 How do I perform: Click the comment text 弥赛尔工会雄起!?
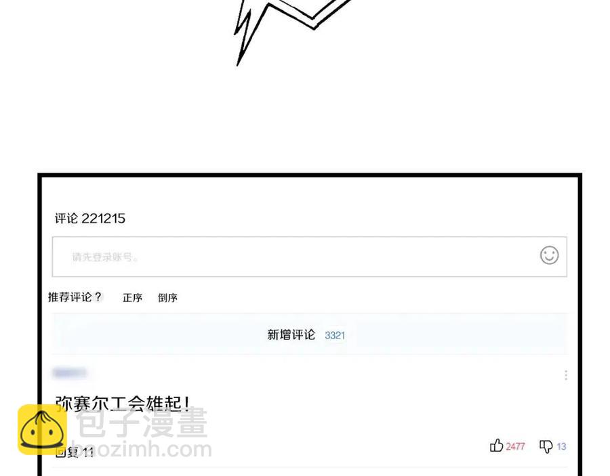pyautogui.click(x=122, y=404)
